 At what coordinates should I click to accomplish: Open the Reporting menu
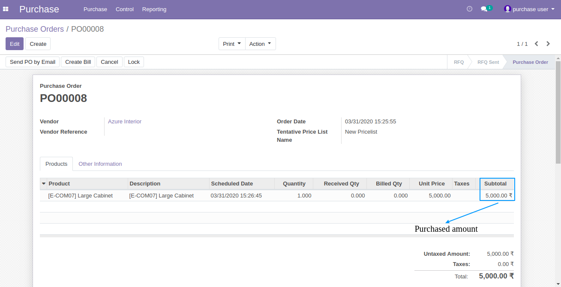pos(154,9)
